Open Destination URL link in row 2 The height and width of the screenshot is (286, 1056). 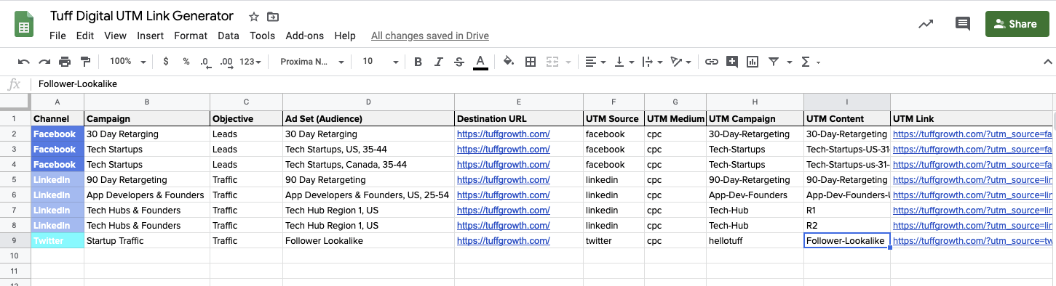point(503,134)
